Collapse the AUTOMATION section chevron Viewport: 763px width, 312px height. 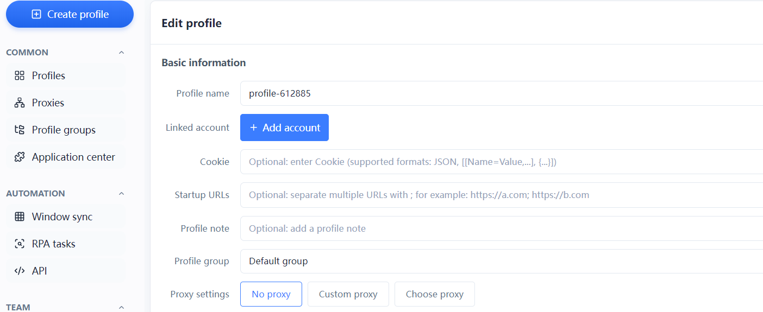click(121, 194)
